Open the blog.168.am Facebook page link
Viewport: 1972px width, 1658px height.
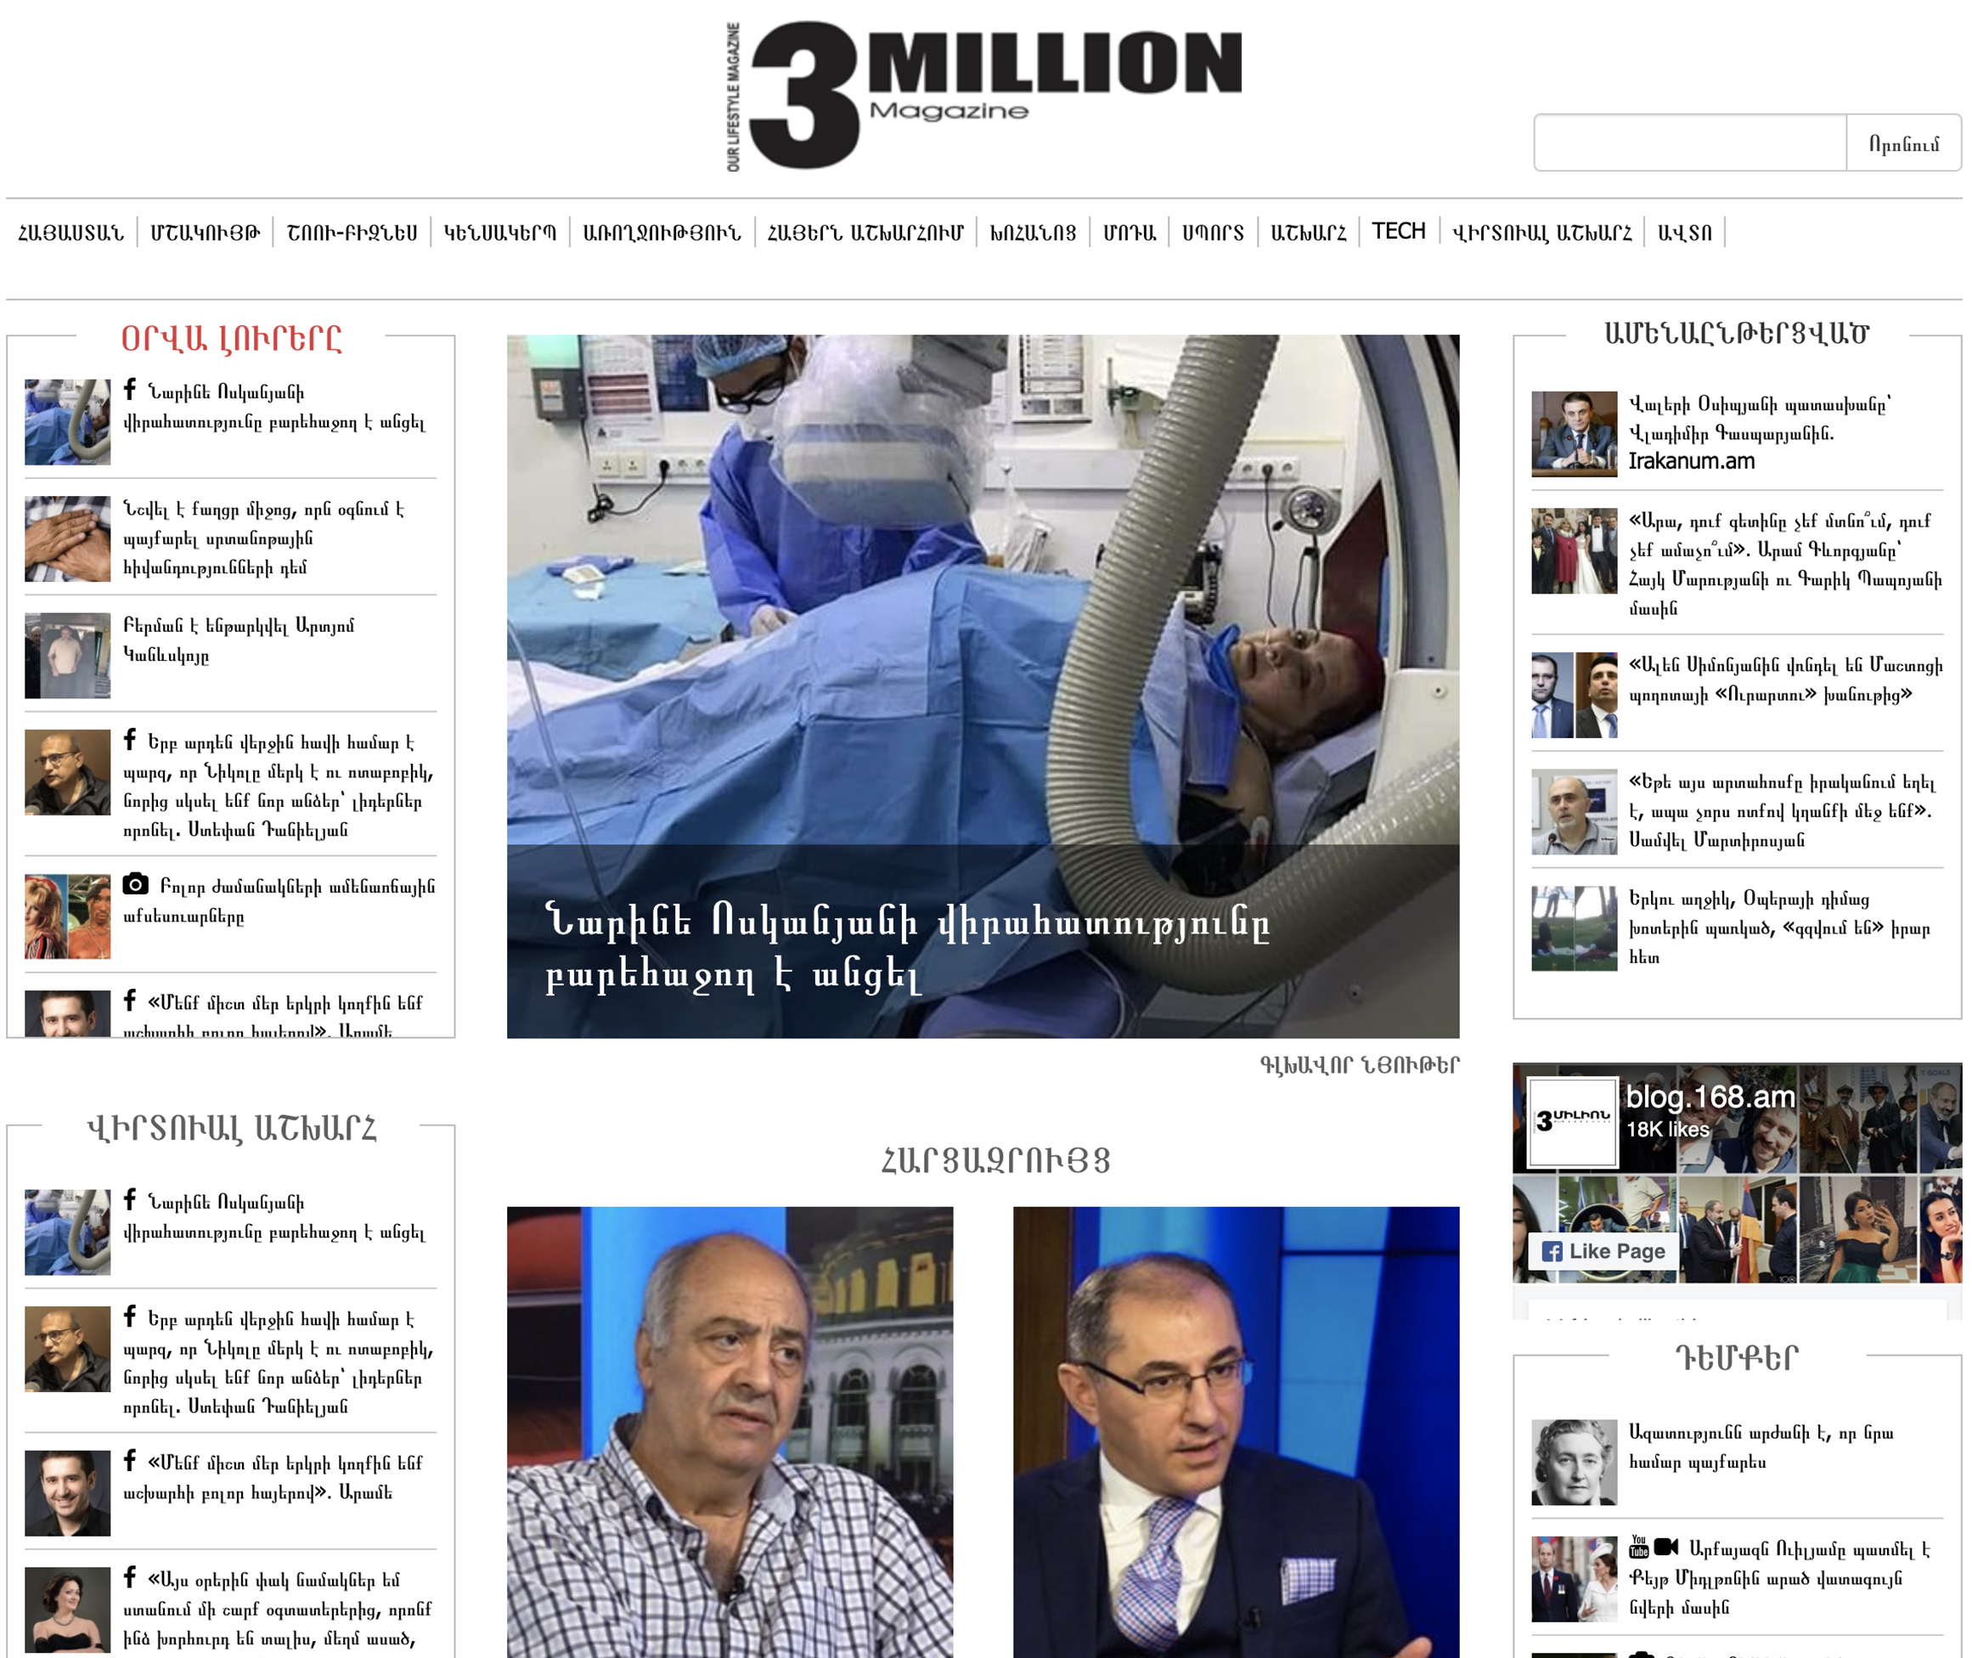coord(1710,1097)
